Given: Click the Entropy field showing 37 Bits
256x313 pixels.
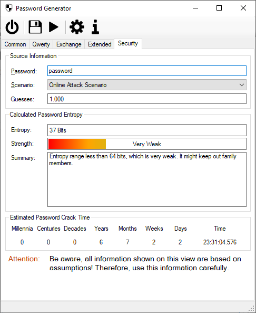Looking at the screenshot, I should click(147, 130).
